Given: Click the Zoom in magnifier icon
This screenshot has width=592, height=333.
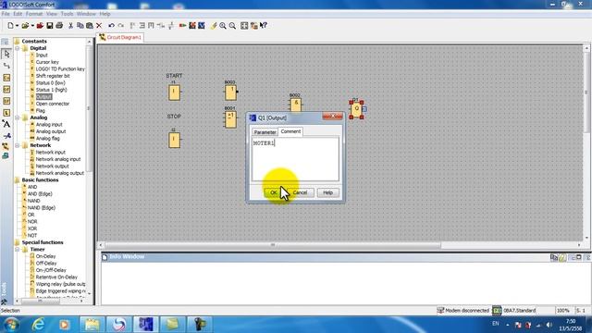Looking at the screenshot, I should click(x=223, y=26).
